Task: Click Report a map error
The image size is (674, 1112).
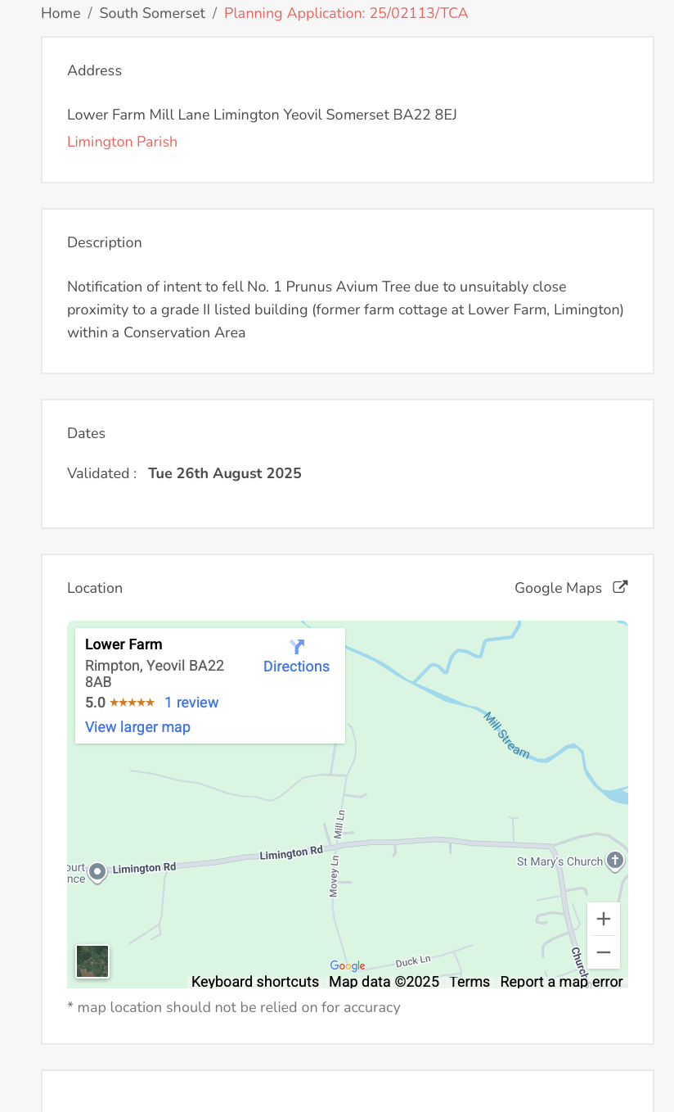Action: [x=561, y=982]
